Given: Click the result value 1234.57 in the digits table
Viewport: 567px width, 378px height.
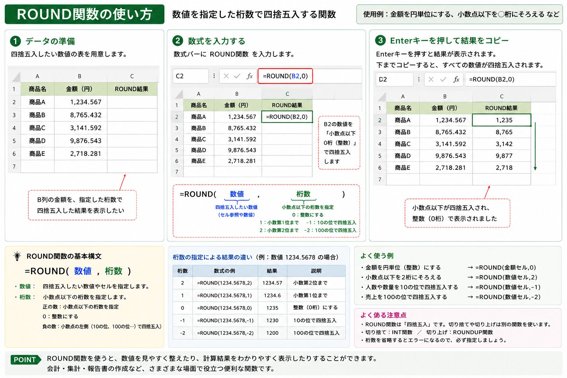Looking at the screenshot, I should click(272, 283).
